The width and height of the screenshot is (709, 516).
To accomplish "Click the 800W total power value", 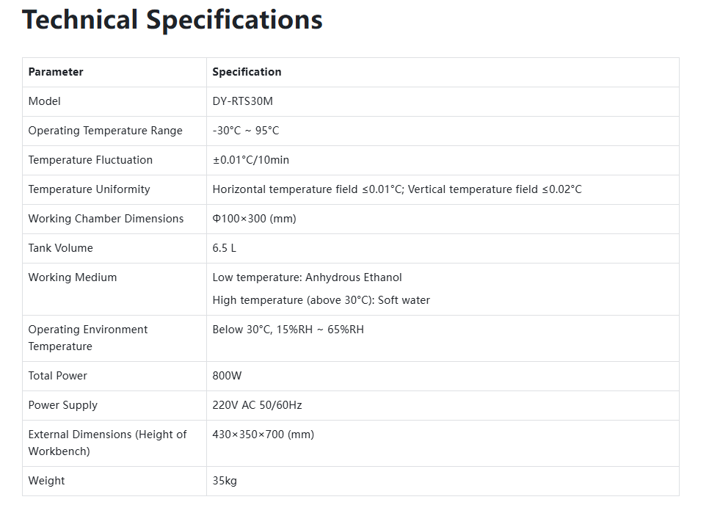I will click(x=227, y=376).
